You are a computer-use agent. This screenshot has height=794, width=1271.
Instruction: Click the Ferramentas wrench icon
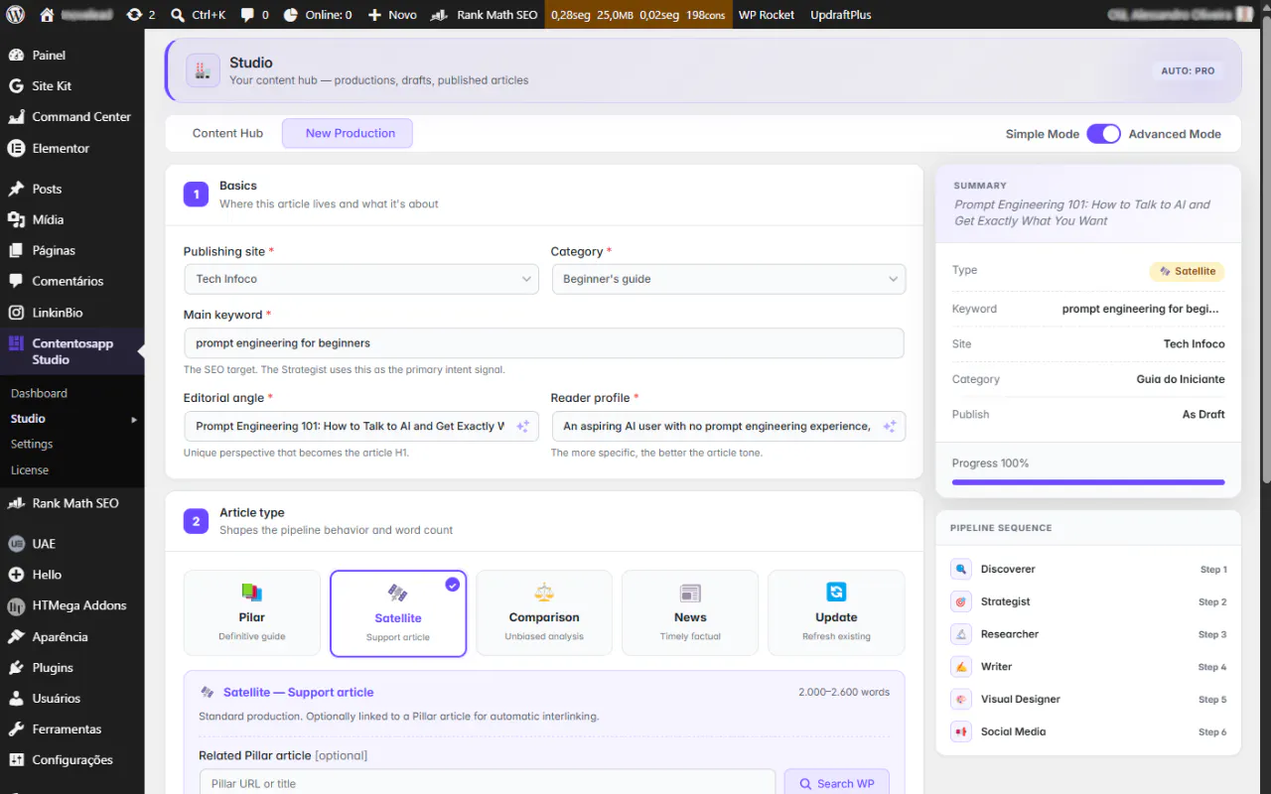[x=16, y=729]
